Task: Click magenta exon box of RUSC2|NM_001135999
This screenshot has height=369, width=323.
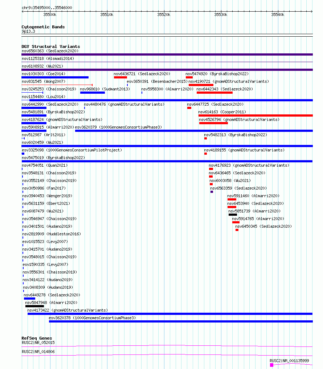Action: point(271,365)
